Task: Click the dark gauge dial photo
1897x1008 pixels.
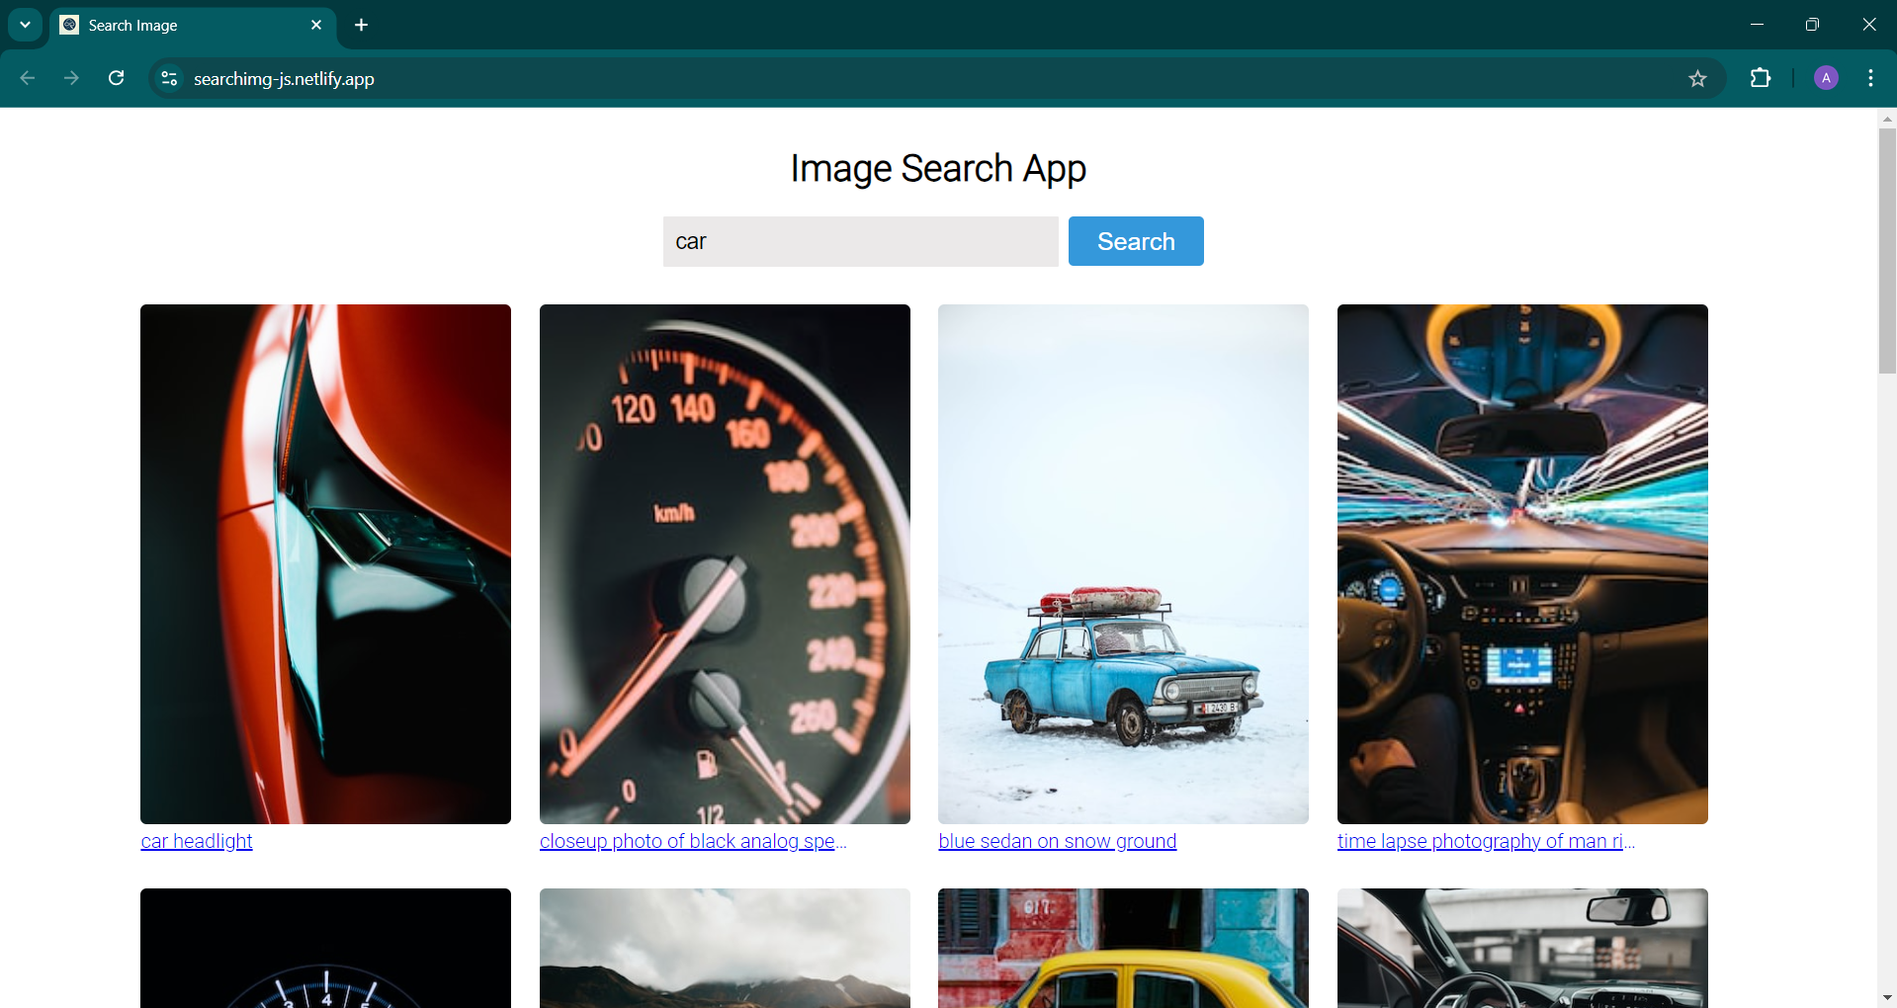Action: (x=325, y=948)
